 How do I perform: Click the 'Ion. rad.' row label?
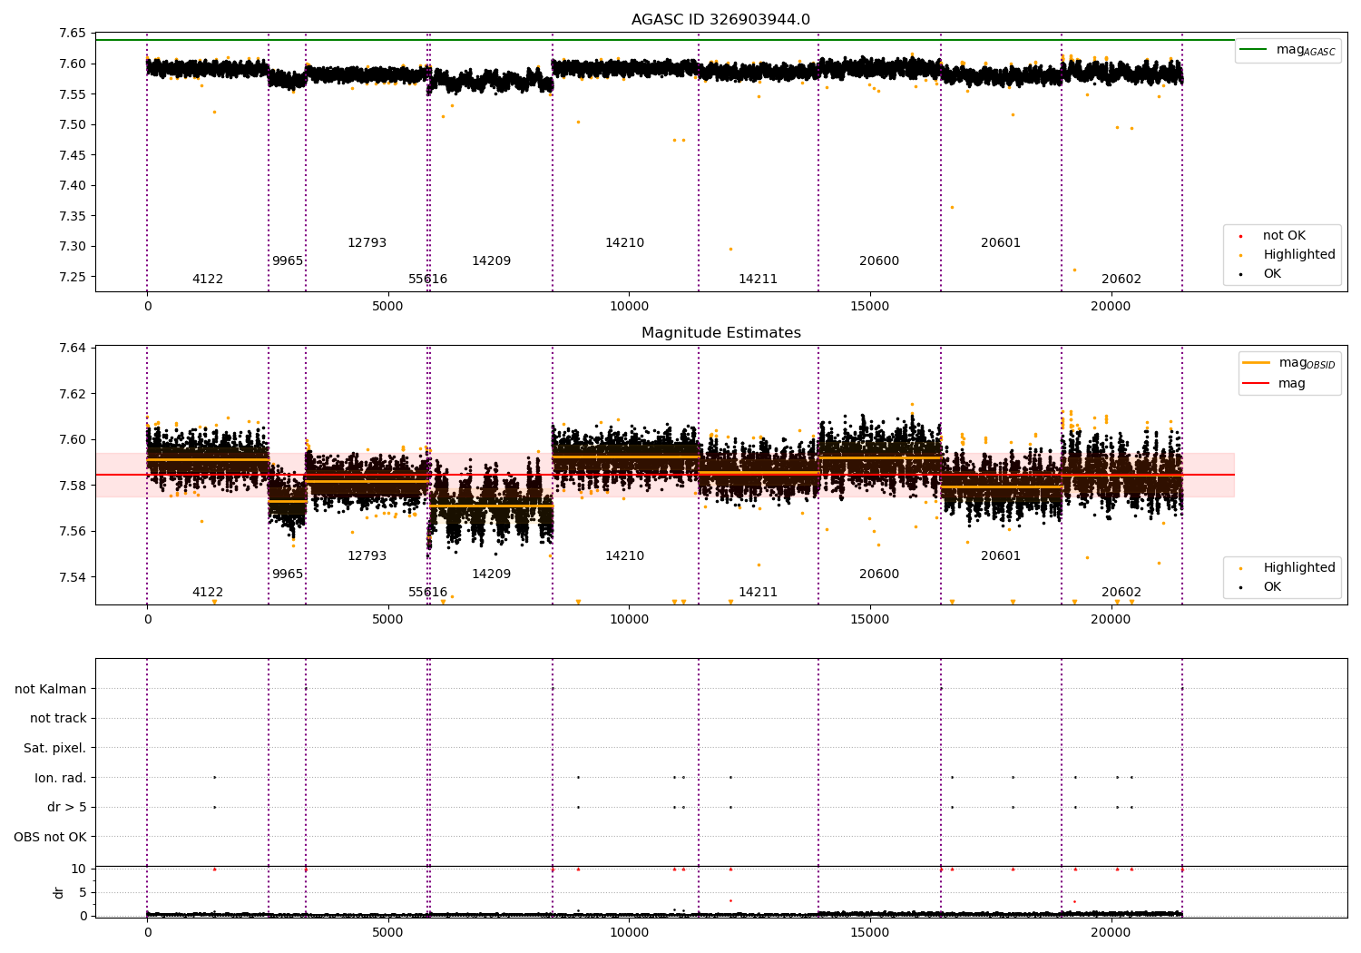[x=61, y=778]
